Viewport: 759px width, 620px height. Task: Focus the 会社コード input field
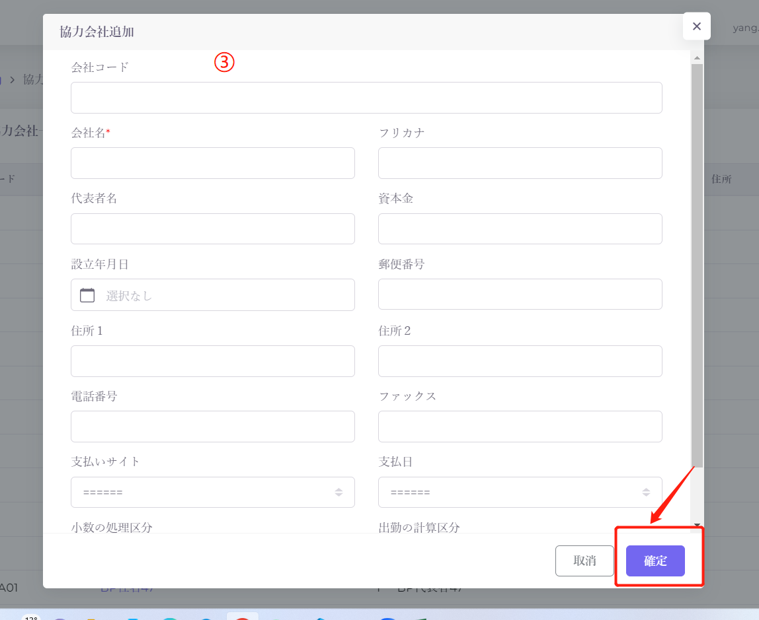366,98
